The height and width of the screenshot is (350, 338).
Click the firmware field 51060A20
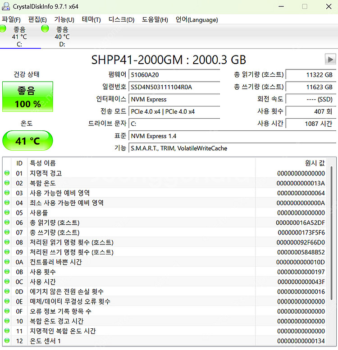[x=174, y=74]
